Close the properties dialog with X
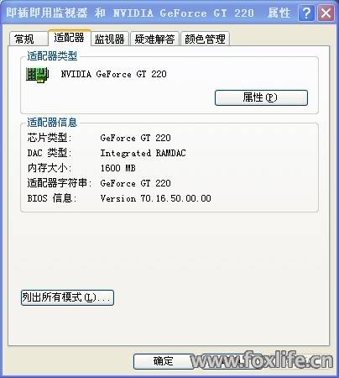339x378 pixels. click(x=326, y=13)
